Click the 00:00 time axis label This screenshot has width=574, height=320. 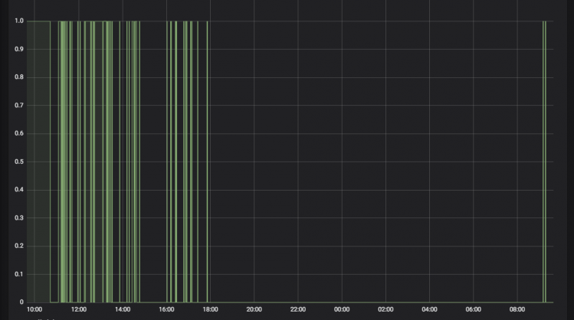coord(342,309)
